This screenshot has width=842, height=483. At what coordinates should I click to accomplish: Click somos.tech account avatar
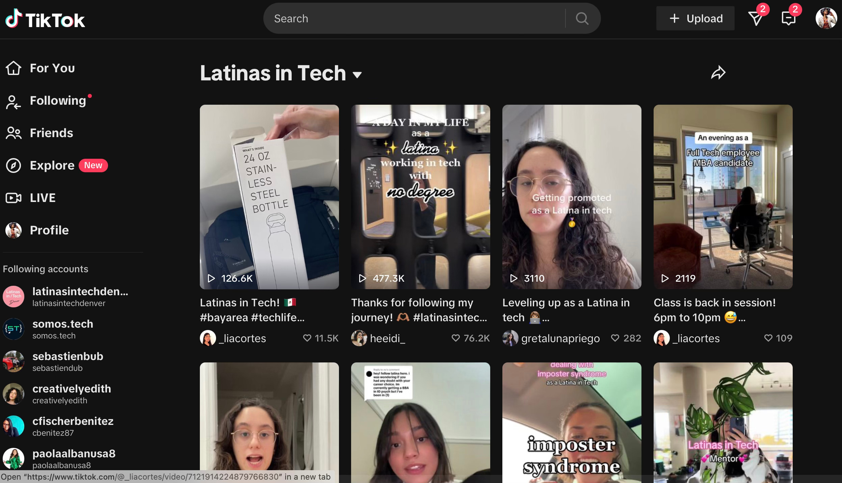pyautogui.click(x=14, y=329)
